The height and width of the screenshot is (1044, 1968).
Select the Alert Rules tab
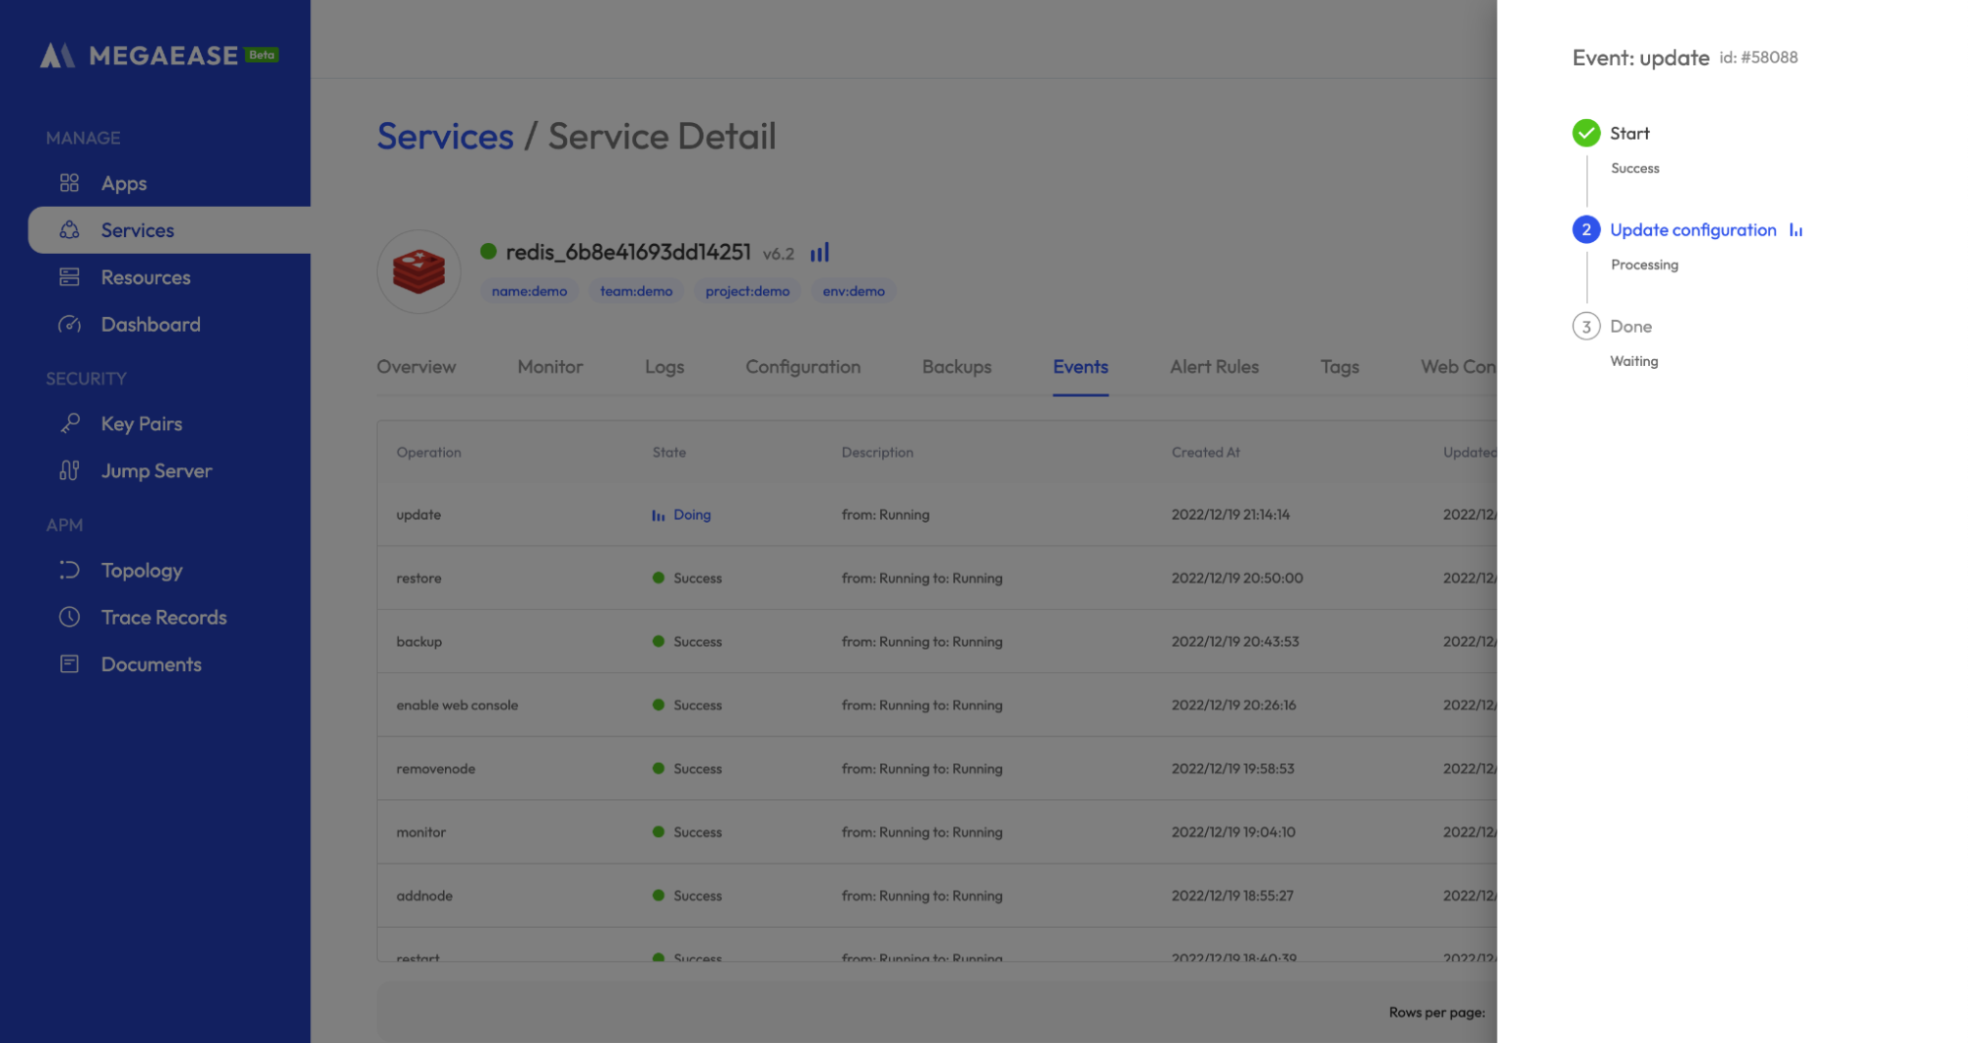coord(1214,367)
